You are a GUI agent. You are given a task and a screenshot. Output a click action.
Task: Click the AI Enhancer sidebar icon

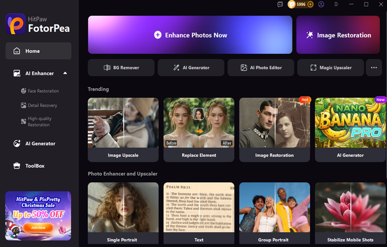click(x=17, y=73)
